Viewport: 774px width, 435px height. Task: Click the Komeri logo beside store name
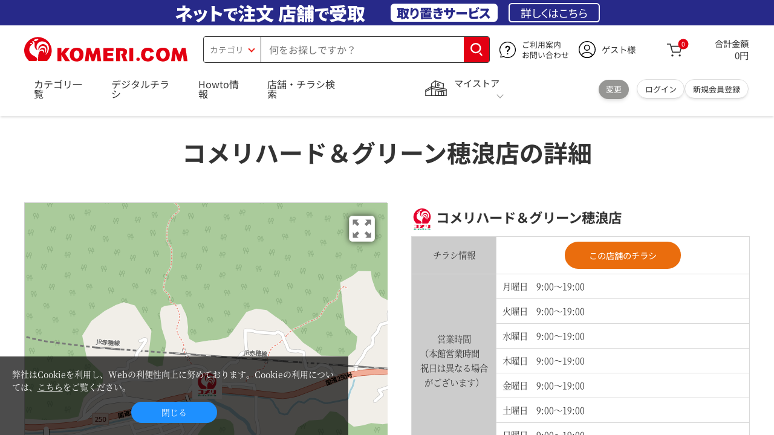click(422, 219)
